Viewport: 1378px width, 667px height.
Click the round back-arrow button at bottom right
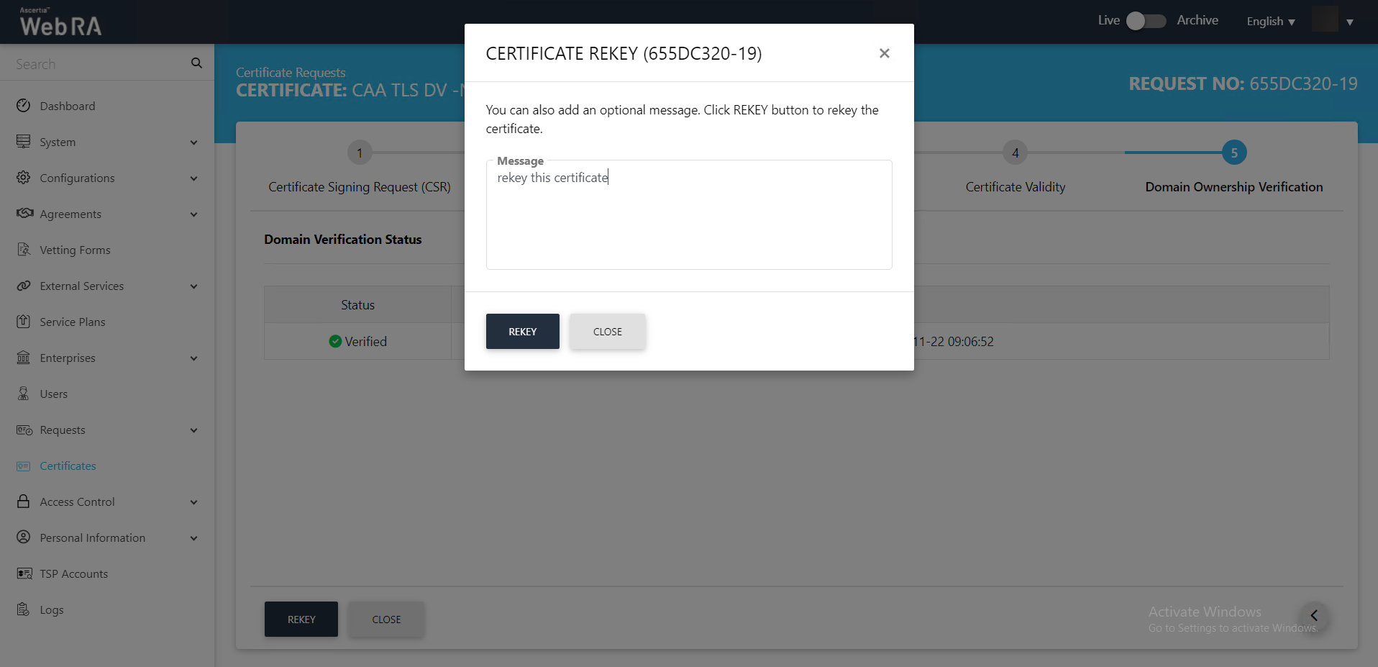pyautogui.click(x=1313, y=616)
